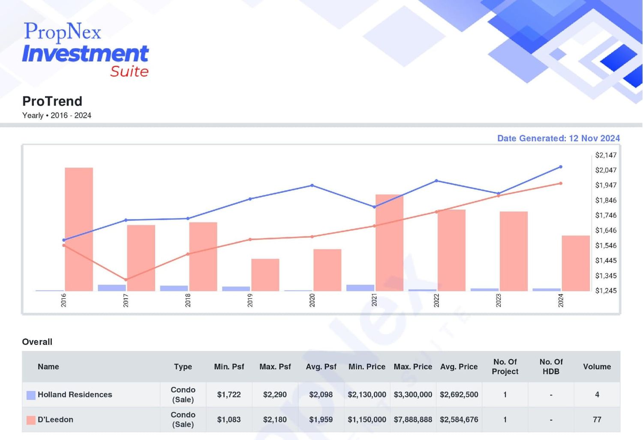The width and height of the screenshot is (643, 440).
Task: Click the $2,147 top axis value
Action: click(606, 155)
